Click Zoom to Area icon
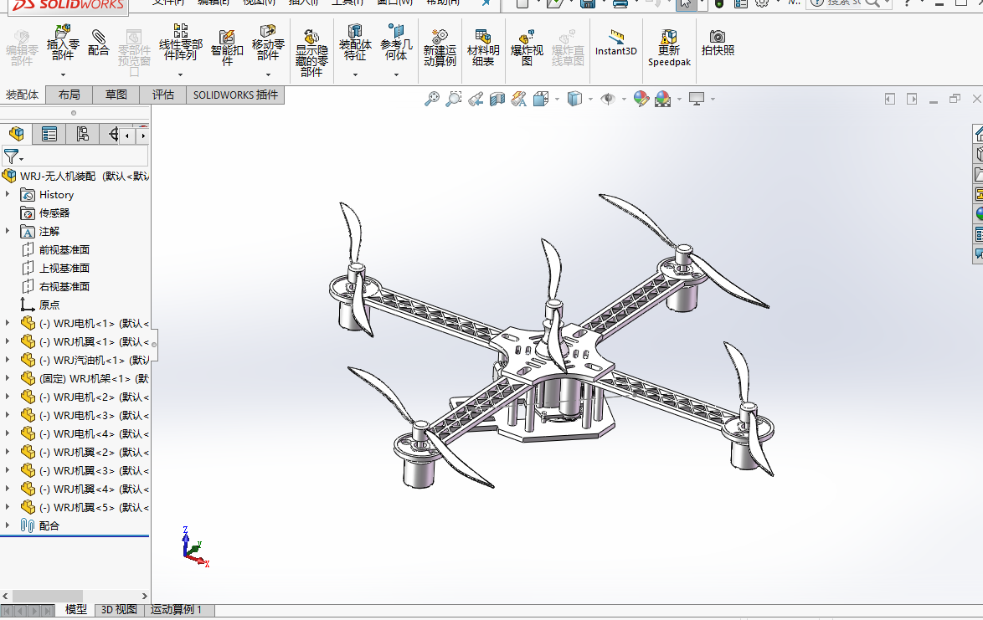Screen dimensions: 983x620 pos(453,99)
